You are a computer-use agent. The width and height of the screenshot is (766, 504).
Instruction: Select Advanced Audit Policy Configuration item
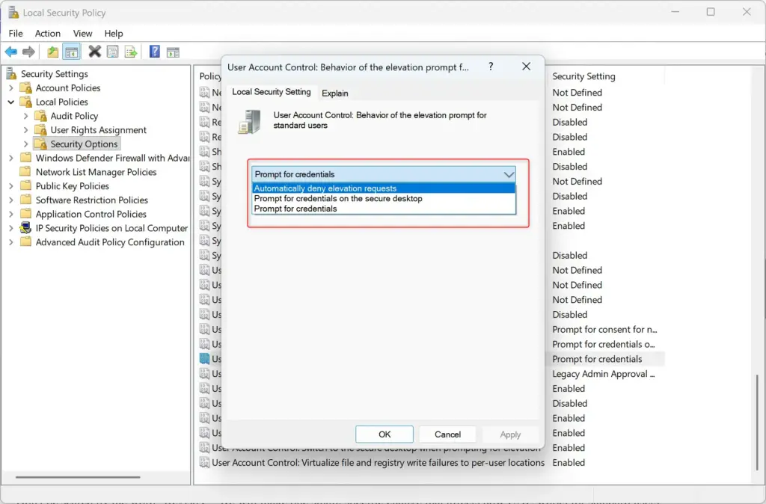click(110, 242)
